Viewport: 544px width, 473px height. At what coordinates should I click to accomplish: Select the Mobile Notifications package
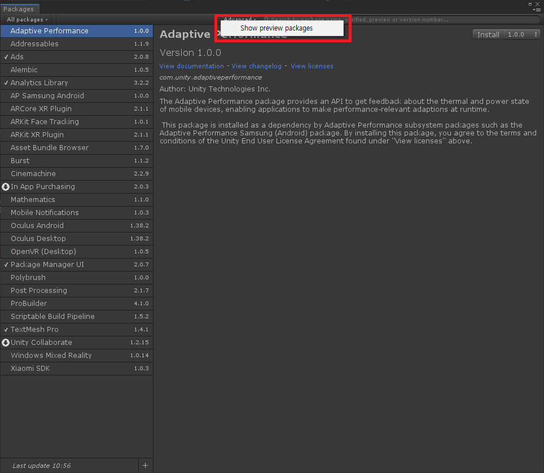77,213
